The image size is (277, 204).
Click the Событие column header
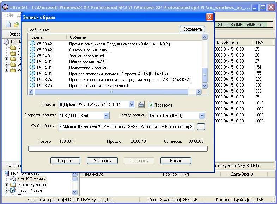(134, 37)
